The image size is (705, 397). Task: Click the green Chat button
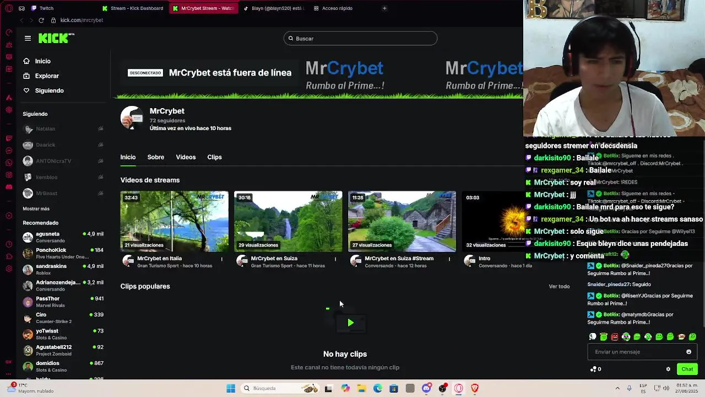[687, 369]
